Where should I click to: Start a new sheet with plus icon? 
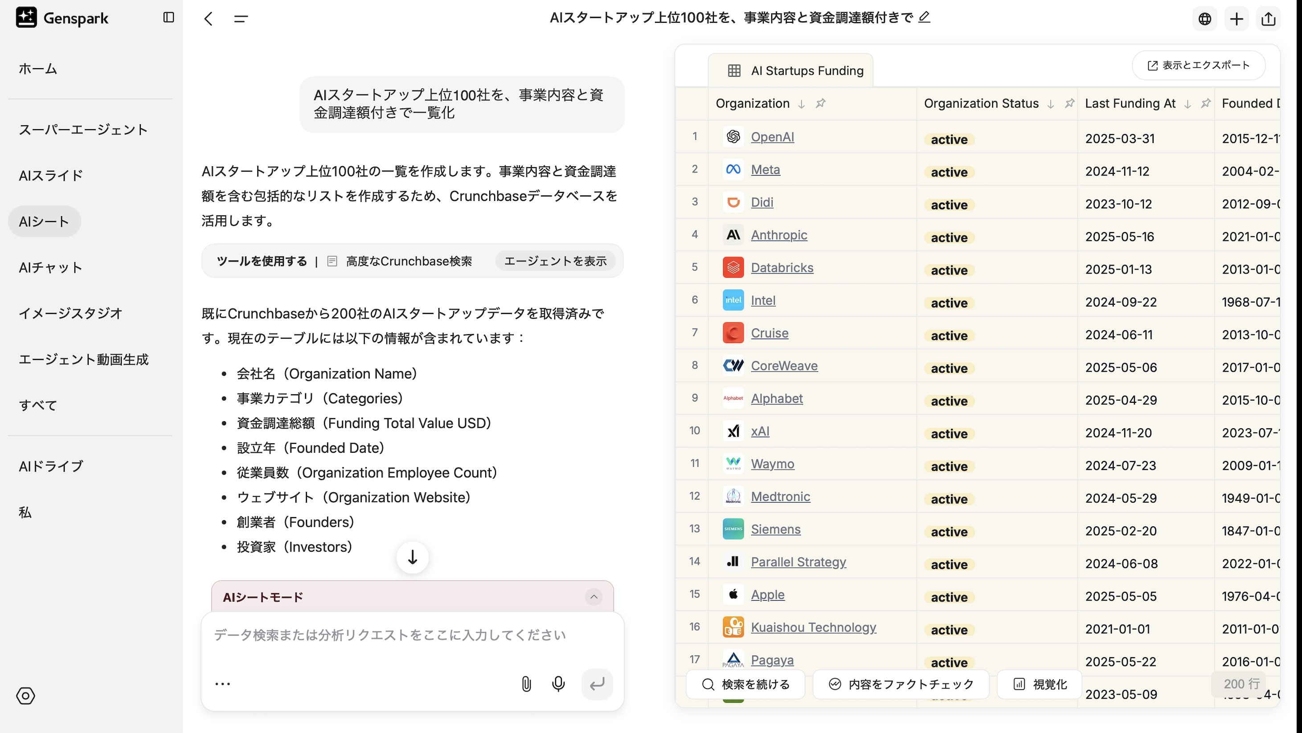click(x=1237, y=19)
